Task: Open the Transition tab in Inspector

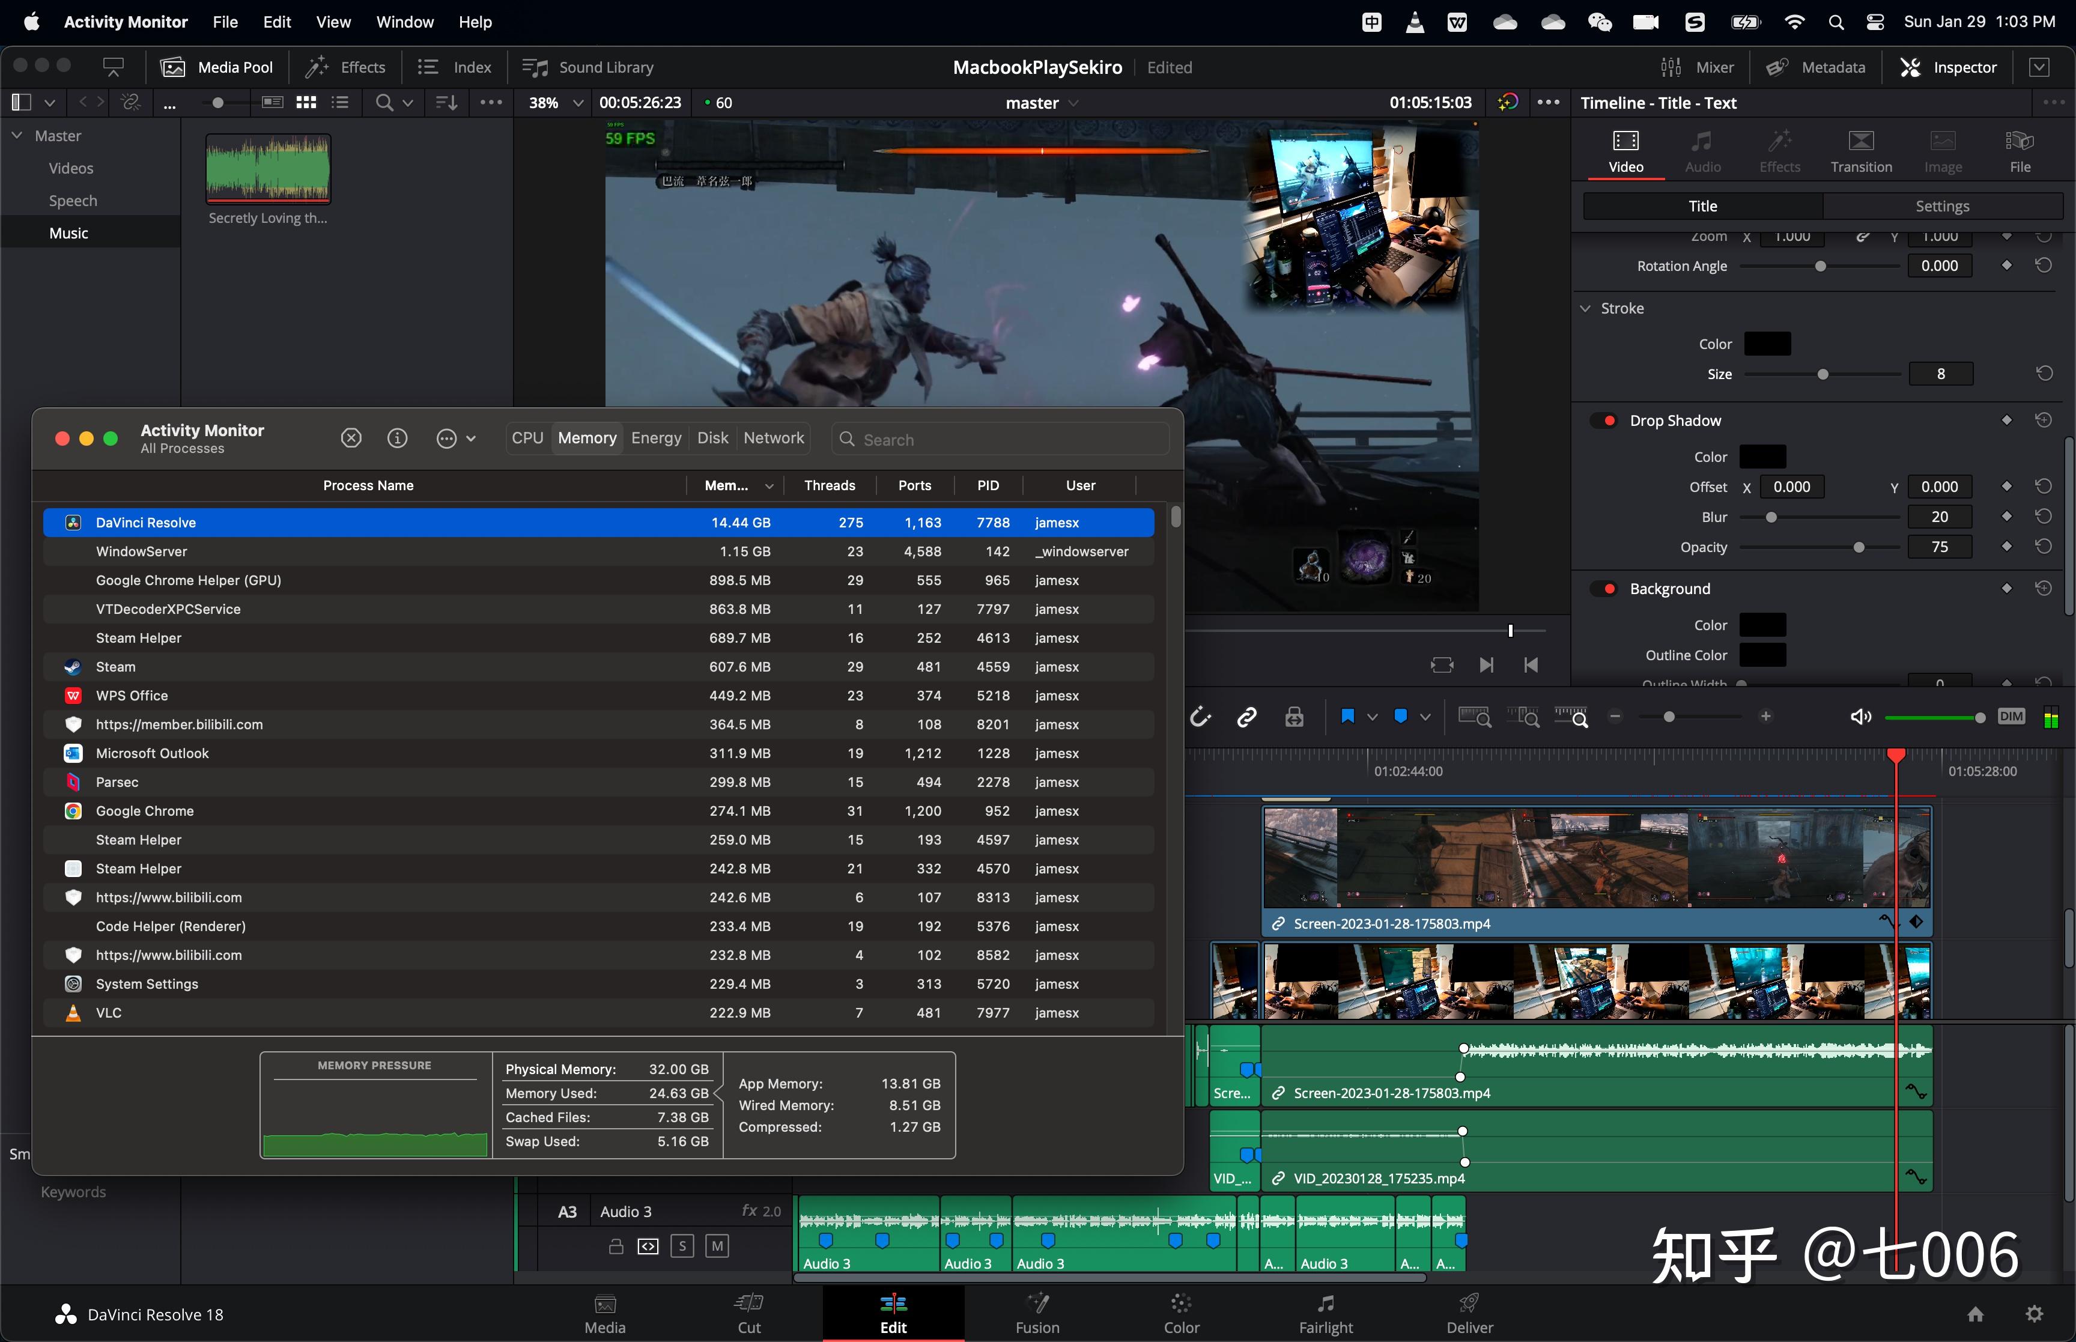Action: coord(1861,151)
